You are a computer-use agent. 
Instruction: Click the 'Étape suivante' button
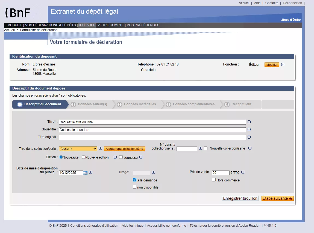pos(277,198)
